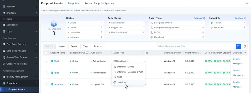Expand the Zero Trust Security menu
Screen dimensions: 251x93
point(36,44)
